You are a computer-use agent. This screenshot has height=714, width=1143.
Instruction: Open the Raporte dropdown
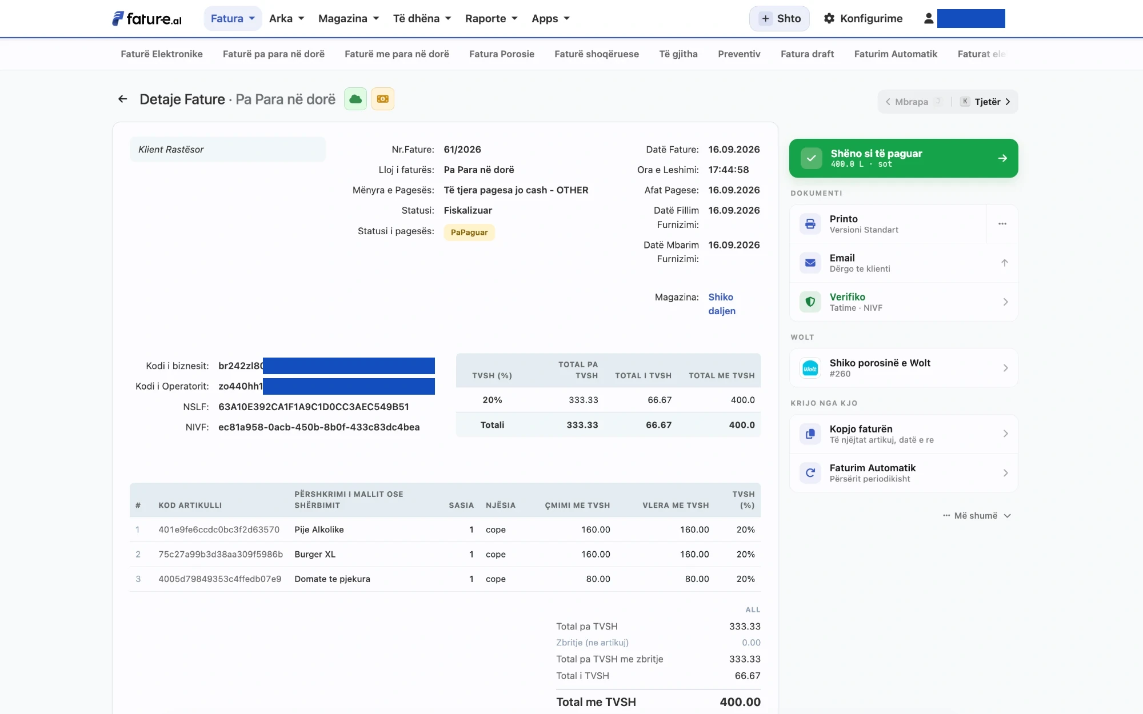point(491,18)
